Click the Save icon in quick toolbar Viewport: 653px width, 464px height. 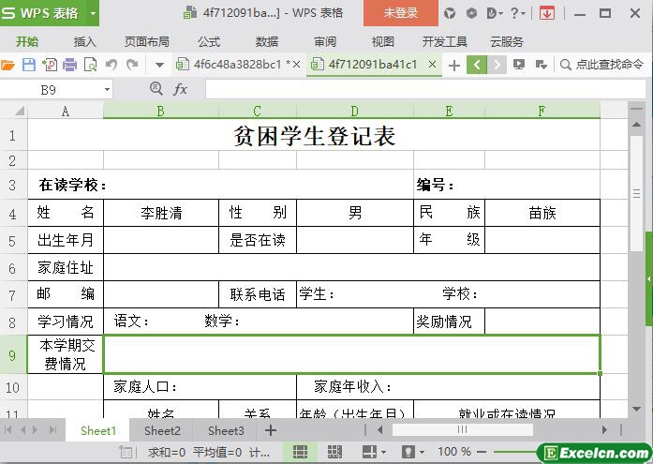point(29,65)
